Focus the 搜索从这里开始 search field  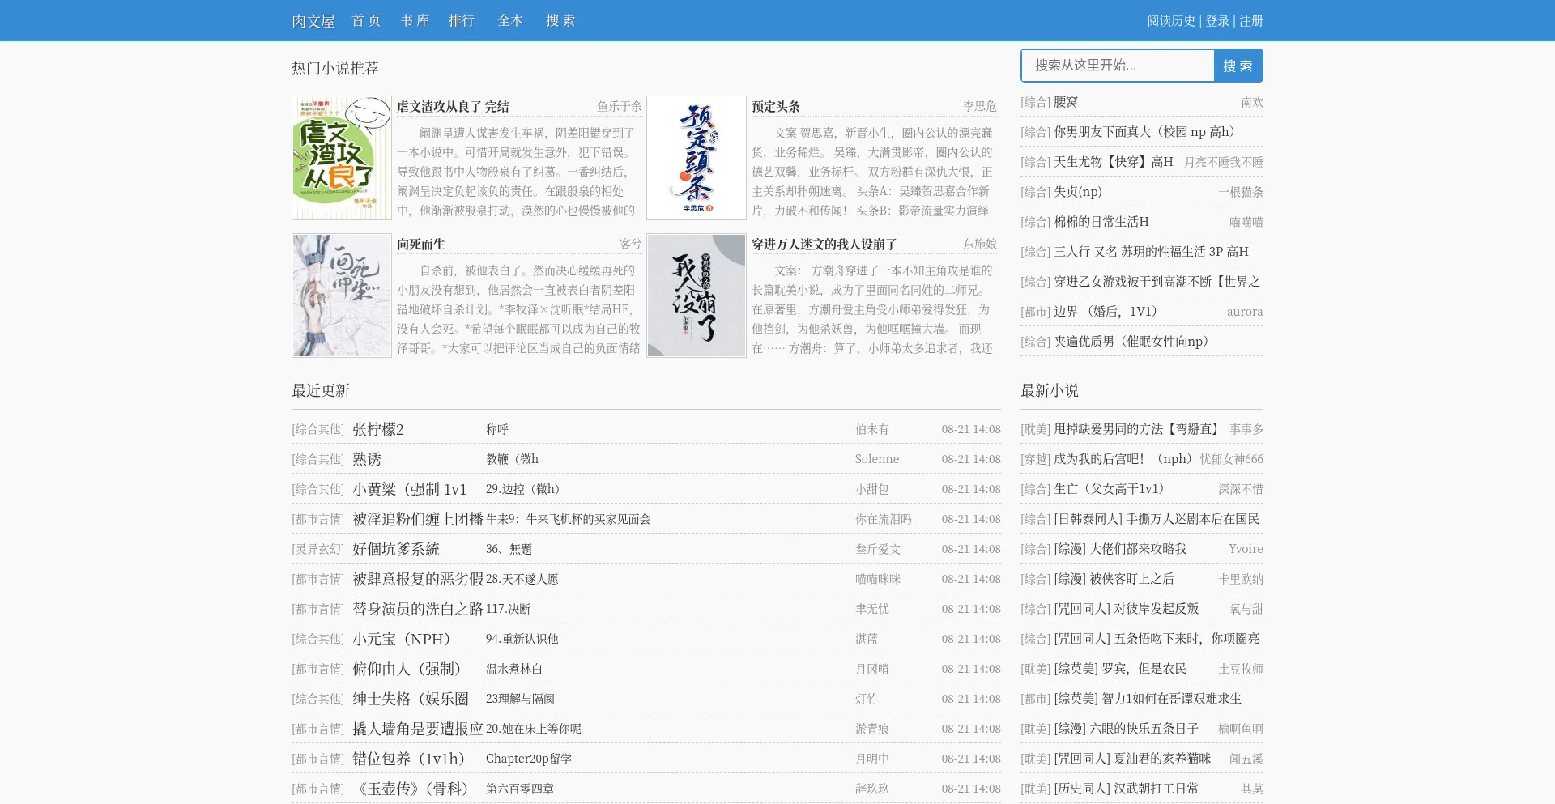click(1118, 66)
